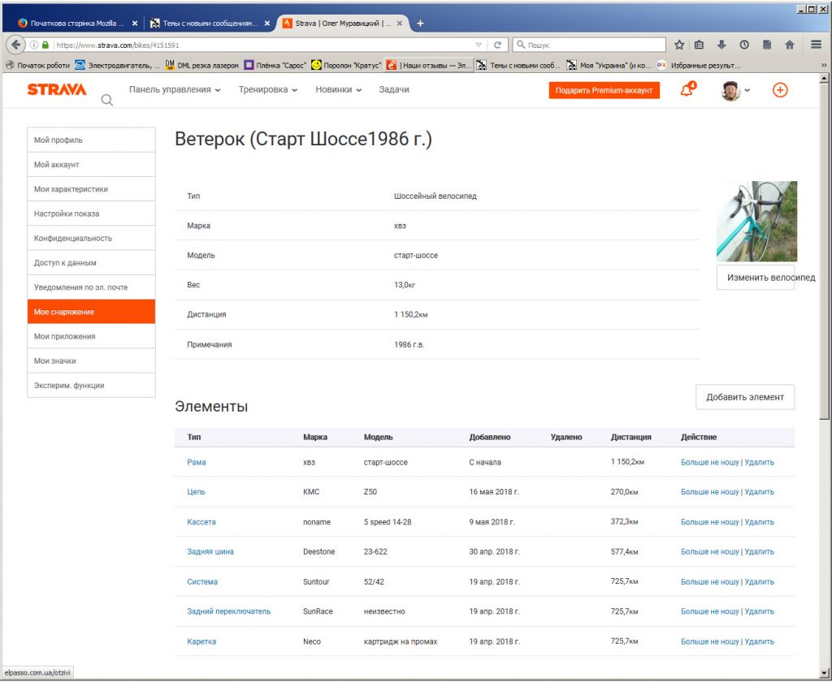
Task: Switch to the Початкова сторінка Mozilla tab
Action: [x=76, y=24]
